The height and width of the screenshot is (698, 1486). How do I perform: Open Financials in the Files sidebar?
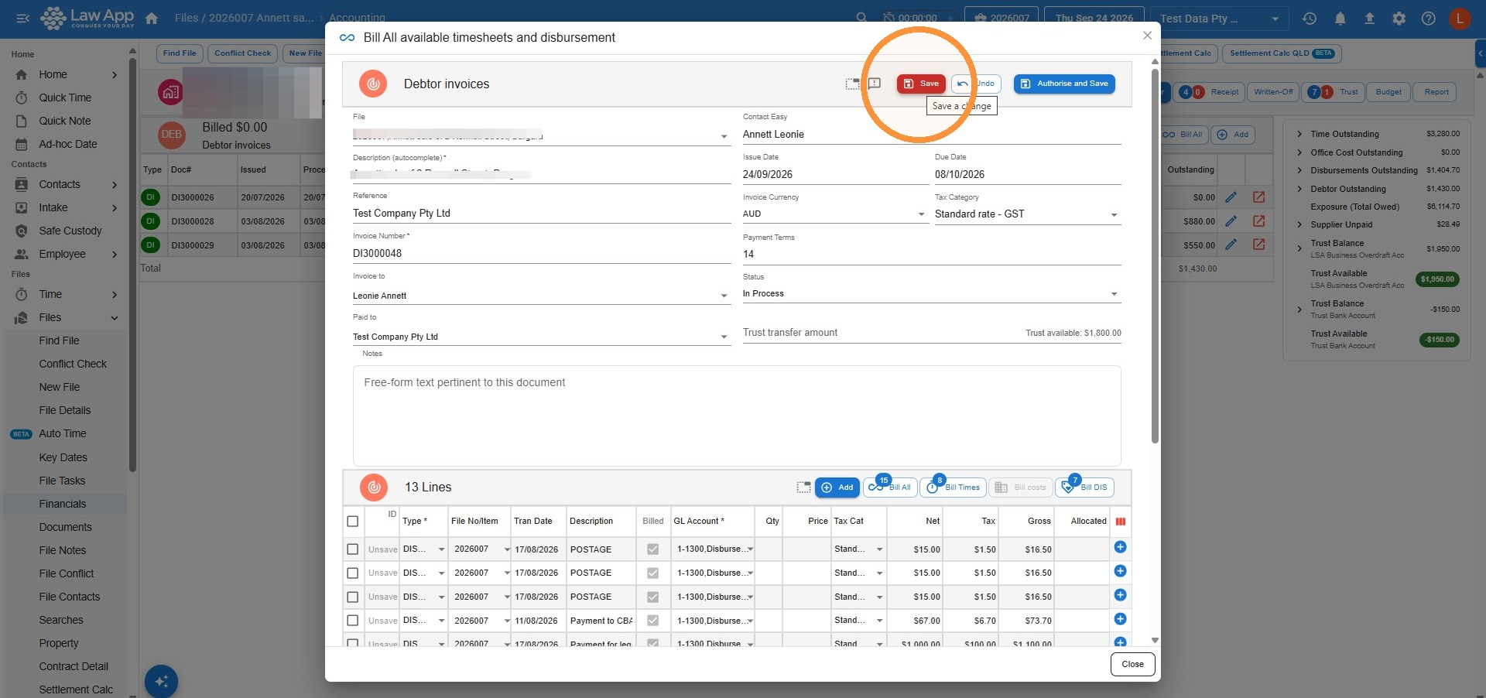(63, 504)
